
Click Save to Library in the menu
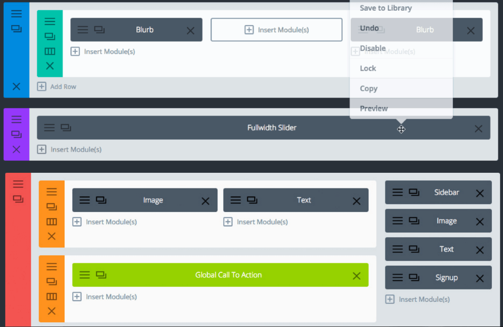coord(386,8)
